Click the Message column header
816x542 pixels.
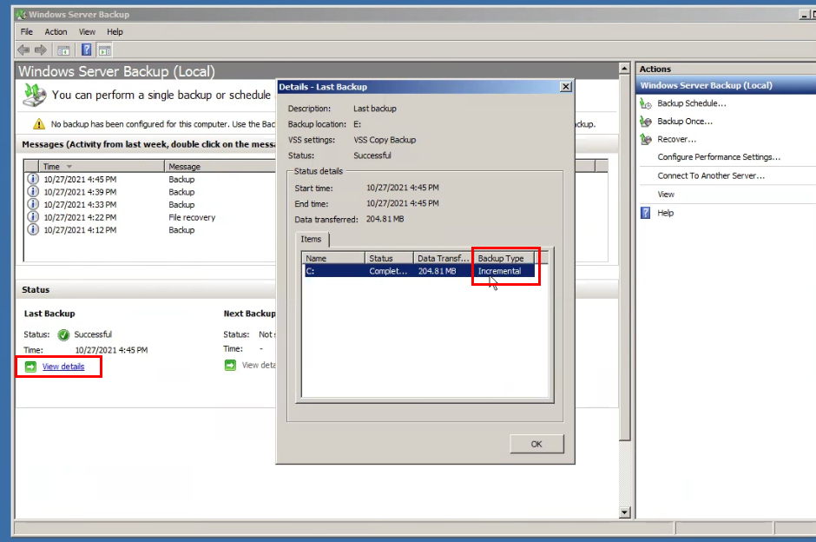pyautogui.click(x=220, y=167)
